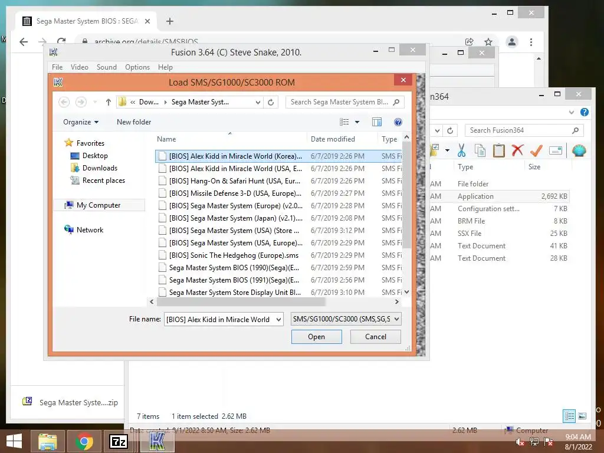Open the Fusion Sound menu
The image size is (604, 453).
click(x=107, y=67)
